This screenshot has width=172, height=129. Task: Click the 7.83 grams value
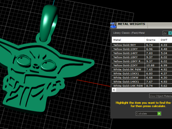[x=149, y=53]
